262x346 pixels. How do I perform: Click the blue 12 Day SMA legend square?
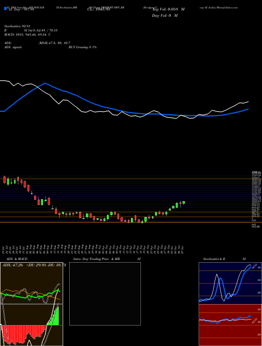click(5, 9)
